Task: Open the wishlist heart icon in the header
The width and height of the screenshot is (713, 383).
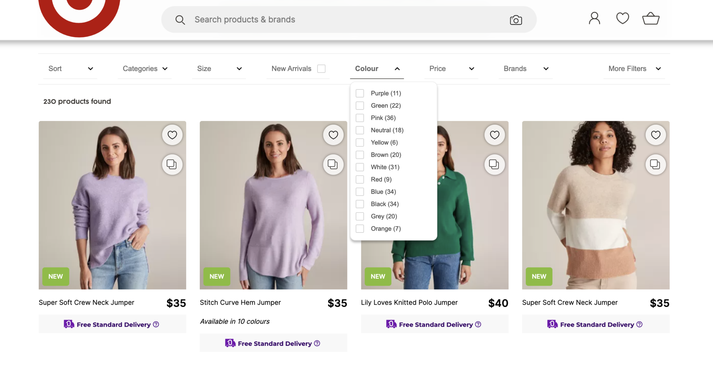Action: [x=622, y=18]
